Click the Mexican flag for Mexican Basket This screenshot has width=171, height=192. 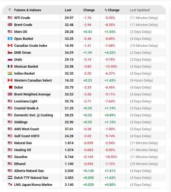point(10,66)
